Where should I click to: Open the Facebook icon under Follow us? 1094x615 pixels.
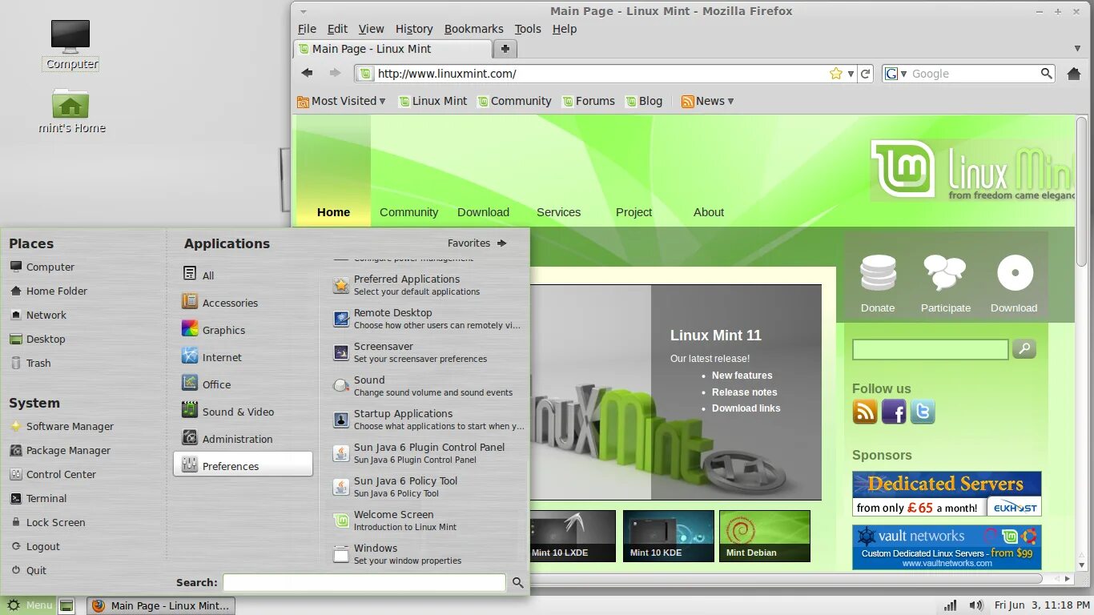[894, 412]
